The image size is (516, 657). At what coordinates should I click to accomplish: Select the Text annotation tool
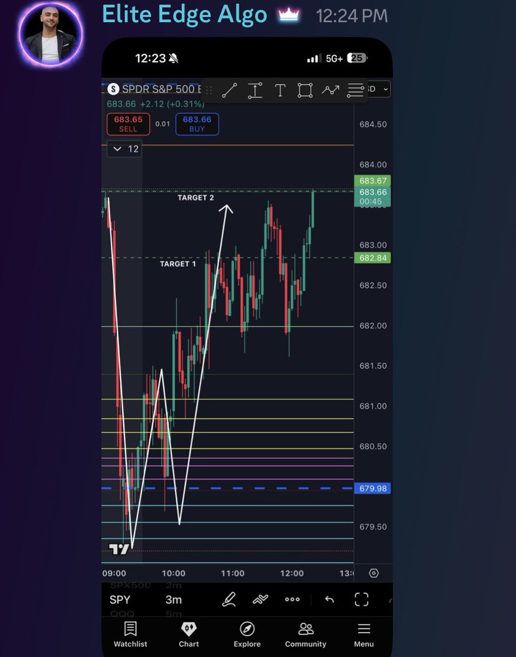(x=280, y=90)
